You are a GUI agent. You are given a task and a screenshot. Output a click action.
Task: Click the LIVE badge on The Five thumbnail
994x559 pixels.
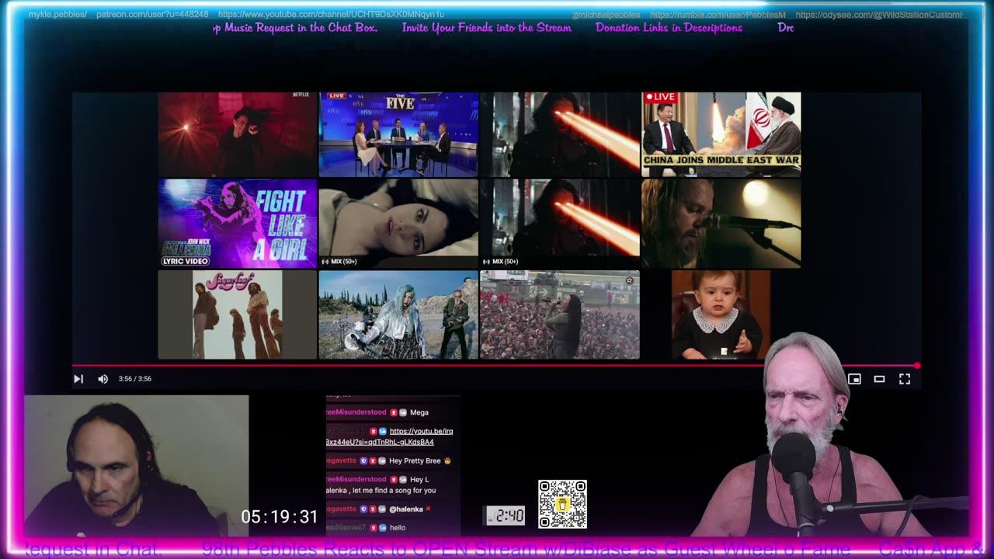pos(336,95)
